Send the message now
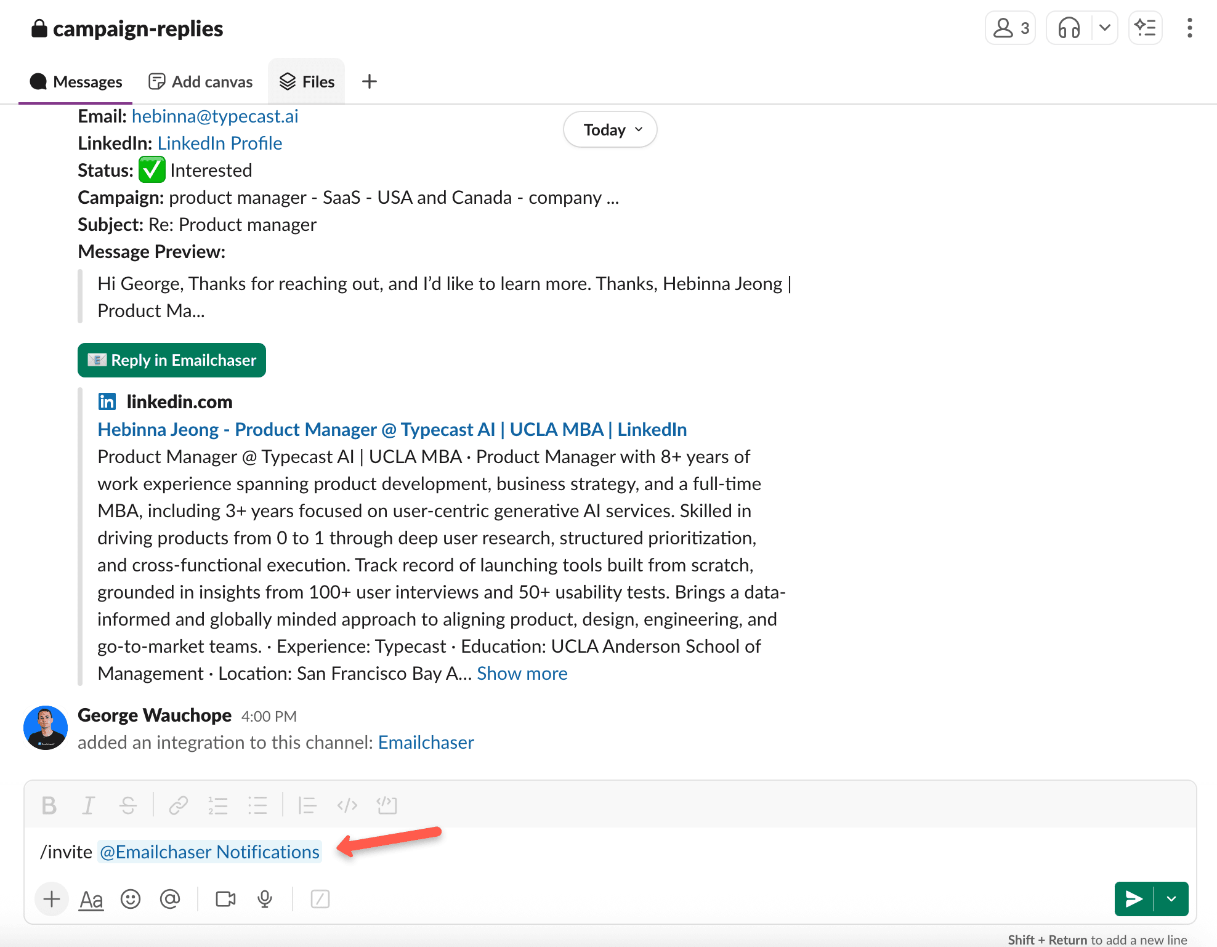1217x947 pixels. tap(1134, 899)
